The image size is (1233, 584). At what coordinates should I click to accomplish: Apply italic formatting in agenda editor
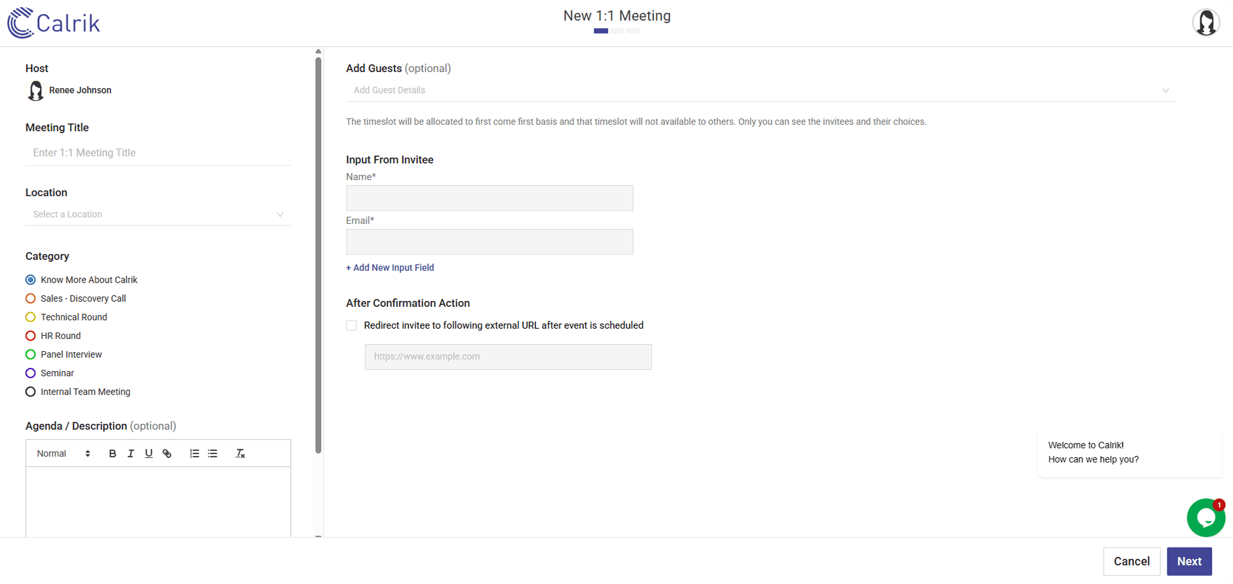(131, 453)
